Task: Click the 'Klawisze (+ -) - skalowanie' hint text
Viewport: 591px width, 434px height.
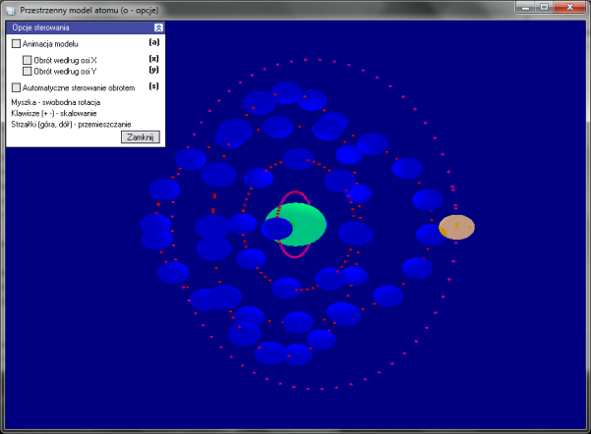Action: (54, 113)
